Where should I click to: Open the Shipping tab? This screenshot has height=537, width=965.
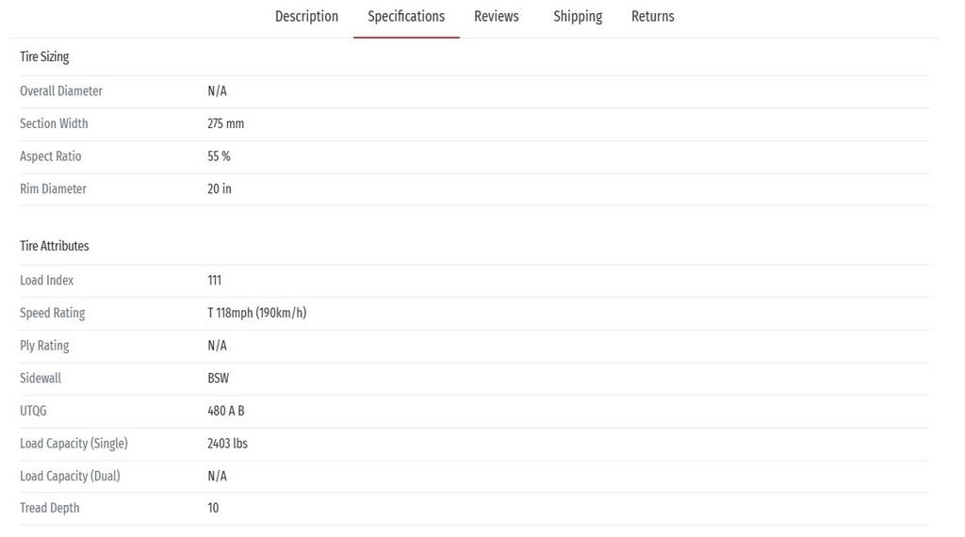(578, 17)
